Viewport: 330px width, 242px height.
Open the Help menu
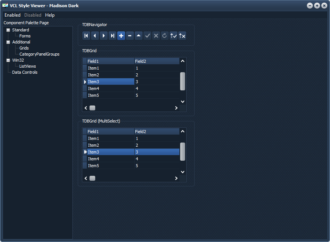tap(50, 15)
